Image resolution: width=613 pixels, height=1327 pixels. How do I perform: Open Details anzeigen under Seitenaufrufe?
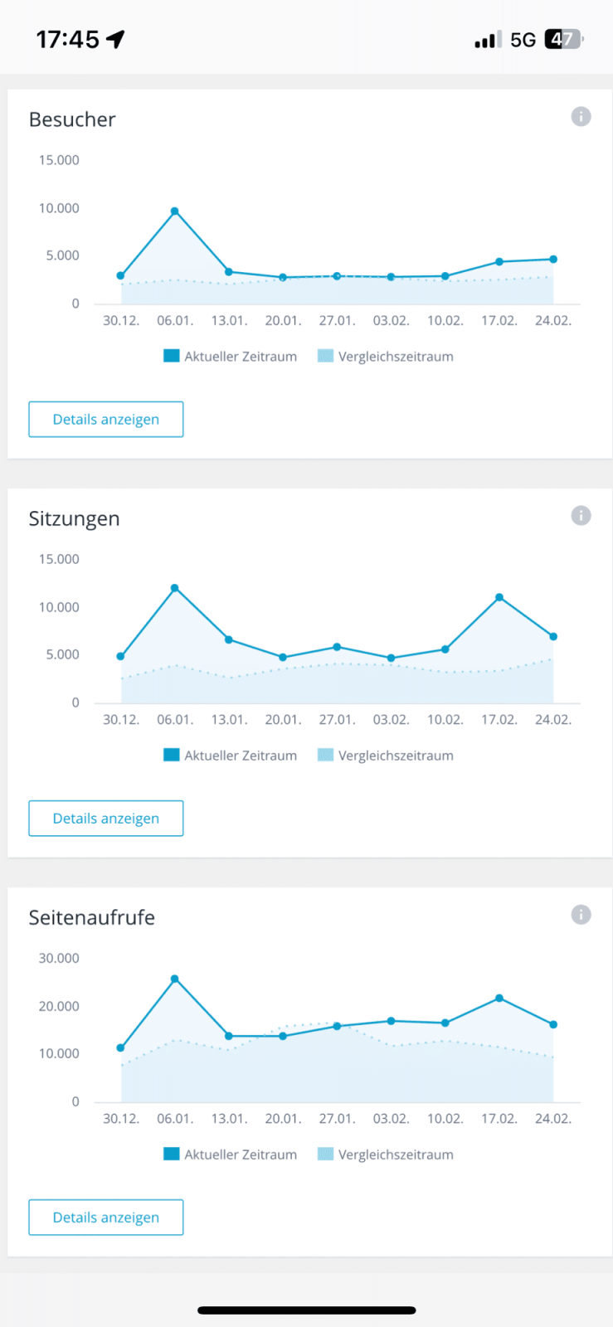coord(105,1217)
